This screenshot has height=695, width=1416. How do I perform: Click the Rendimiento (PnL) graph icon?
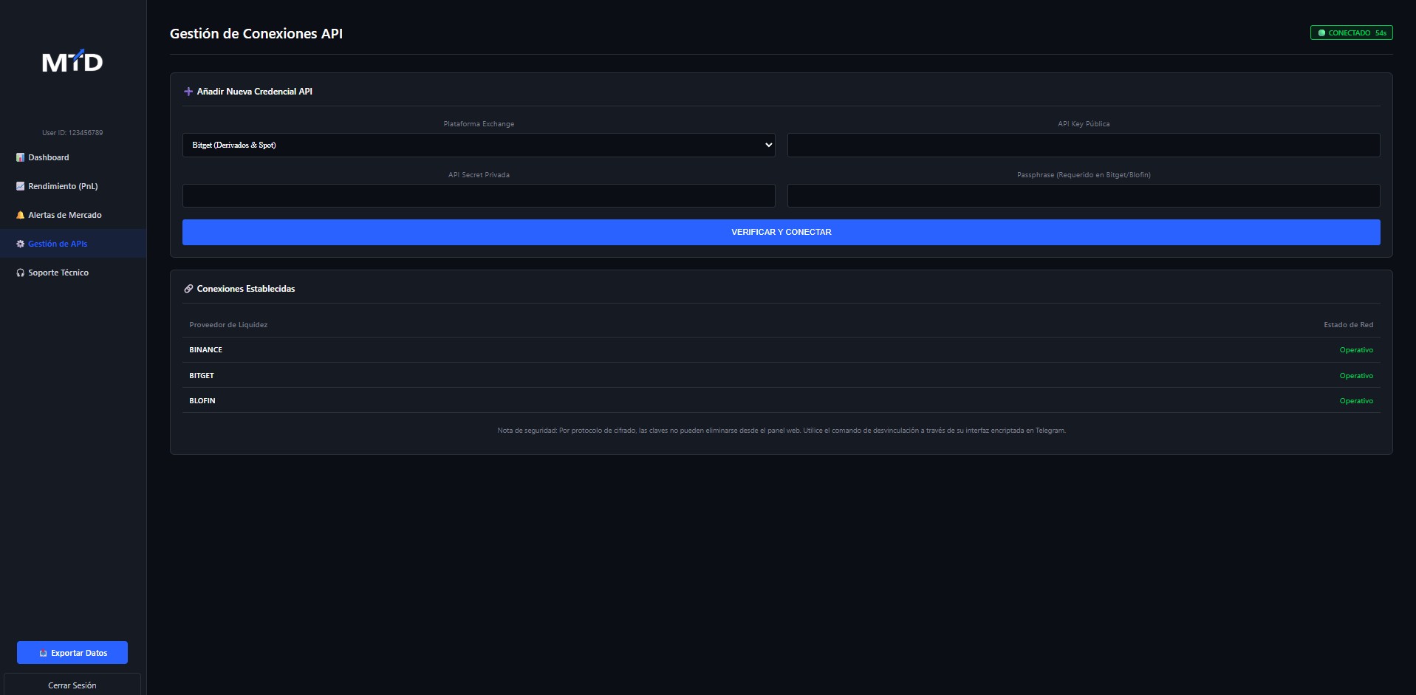20,186
